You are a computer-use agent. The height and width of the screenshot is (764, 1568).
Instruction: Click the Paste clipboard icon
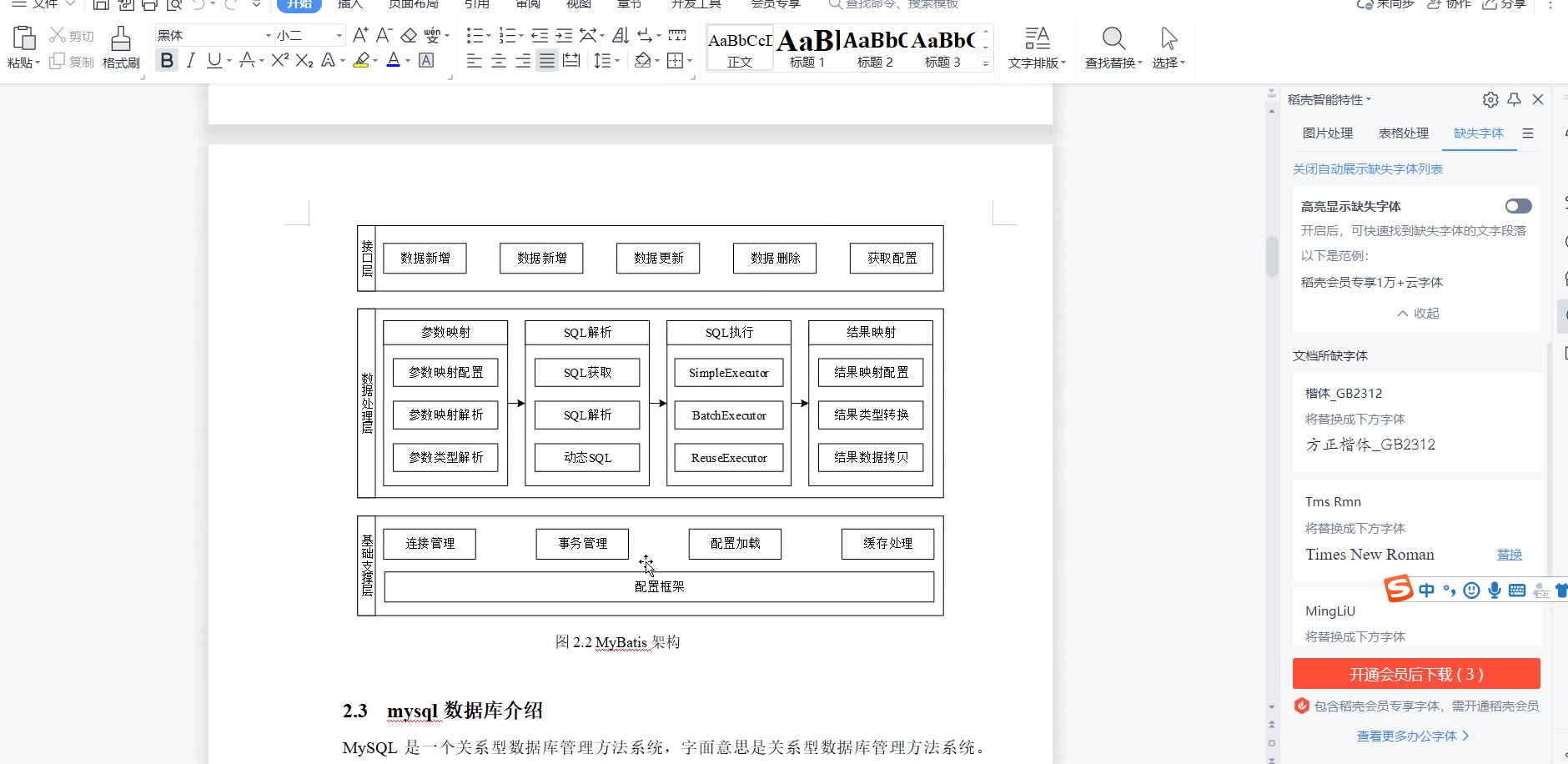point(24,38)
